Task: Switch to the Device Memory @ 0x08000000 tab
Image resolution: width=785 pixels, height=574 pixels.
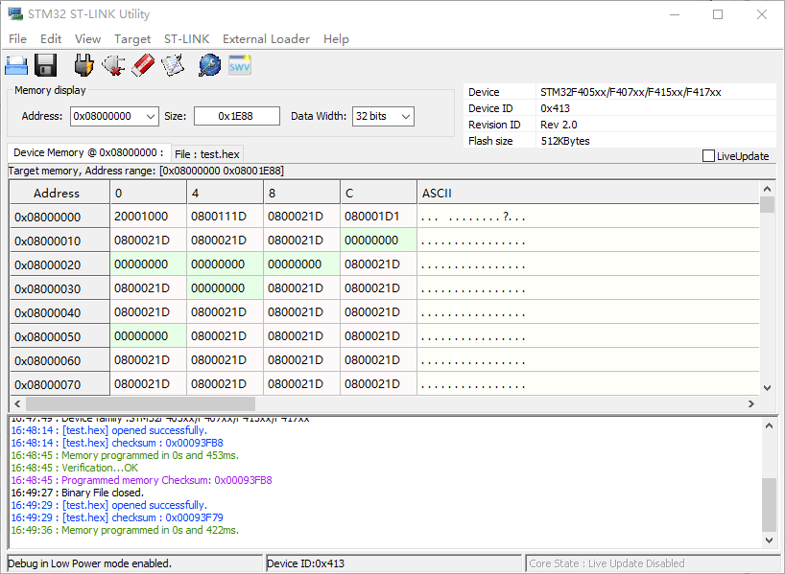Action: (88, 152)
